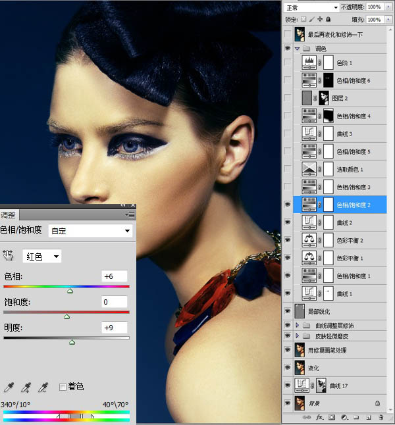The height and width of the screenshot is (425, 395).
Task: Click the 色相 hue slider handle
Action: point(70,290)
